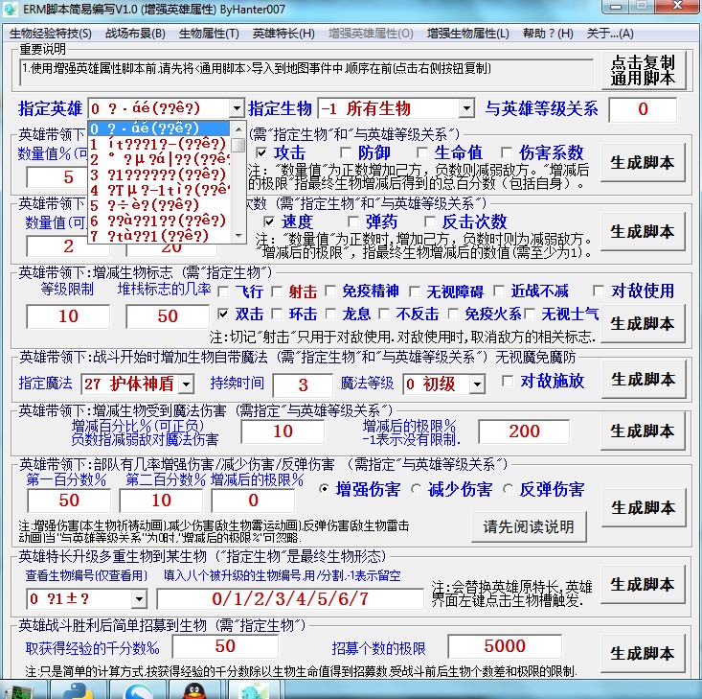Image resolution: width=702 pixels, height=699 pixels.
Task: Click 生成脚本 in the 简单招募到生物 section
Action: (x=643, y=653)
